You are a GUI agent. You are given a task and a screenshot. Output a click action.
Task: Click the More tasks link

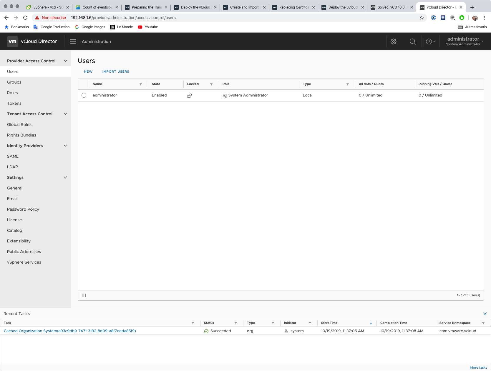pos(479,367)
